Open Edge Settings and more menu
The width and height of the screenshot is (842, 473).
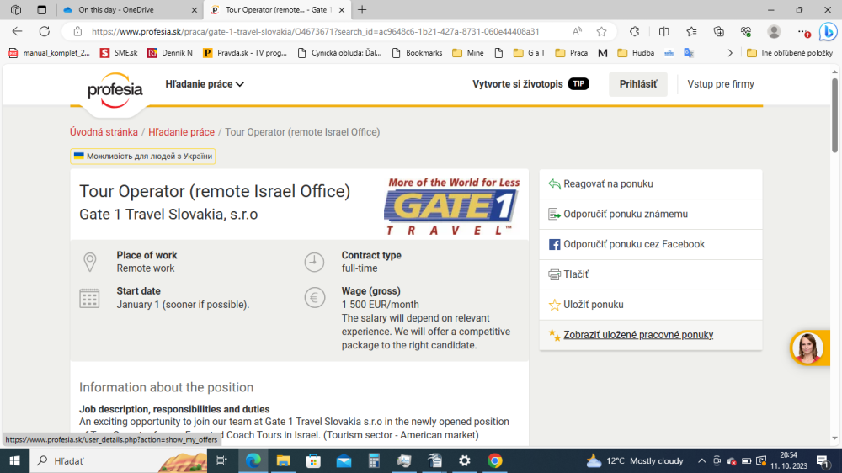pyautogui.click(x=802, y=32)
